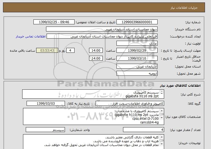The height and width of the screenshot is (149, 211).
Task: Click goods need date 1399/03/03
Action: [x=45, y=104]
